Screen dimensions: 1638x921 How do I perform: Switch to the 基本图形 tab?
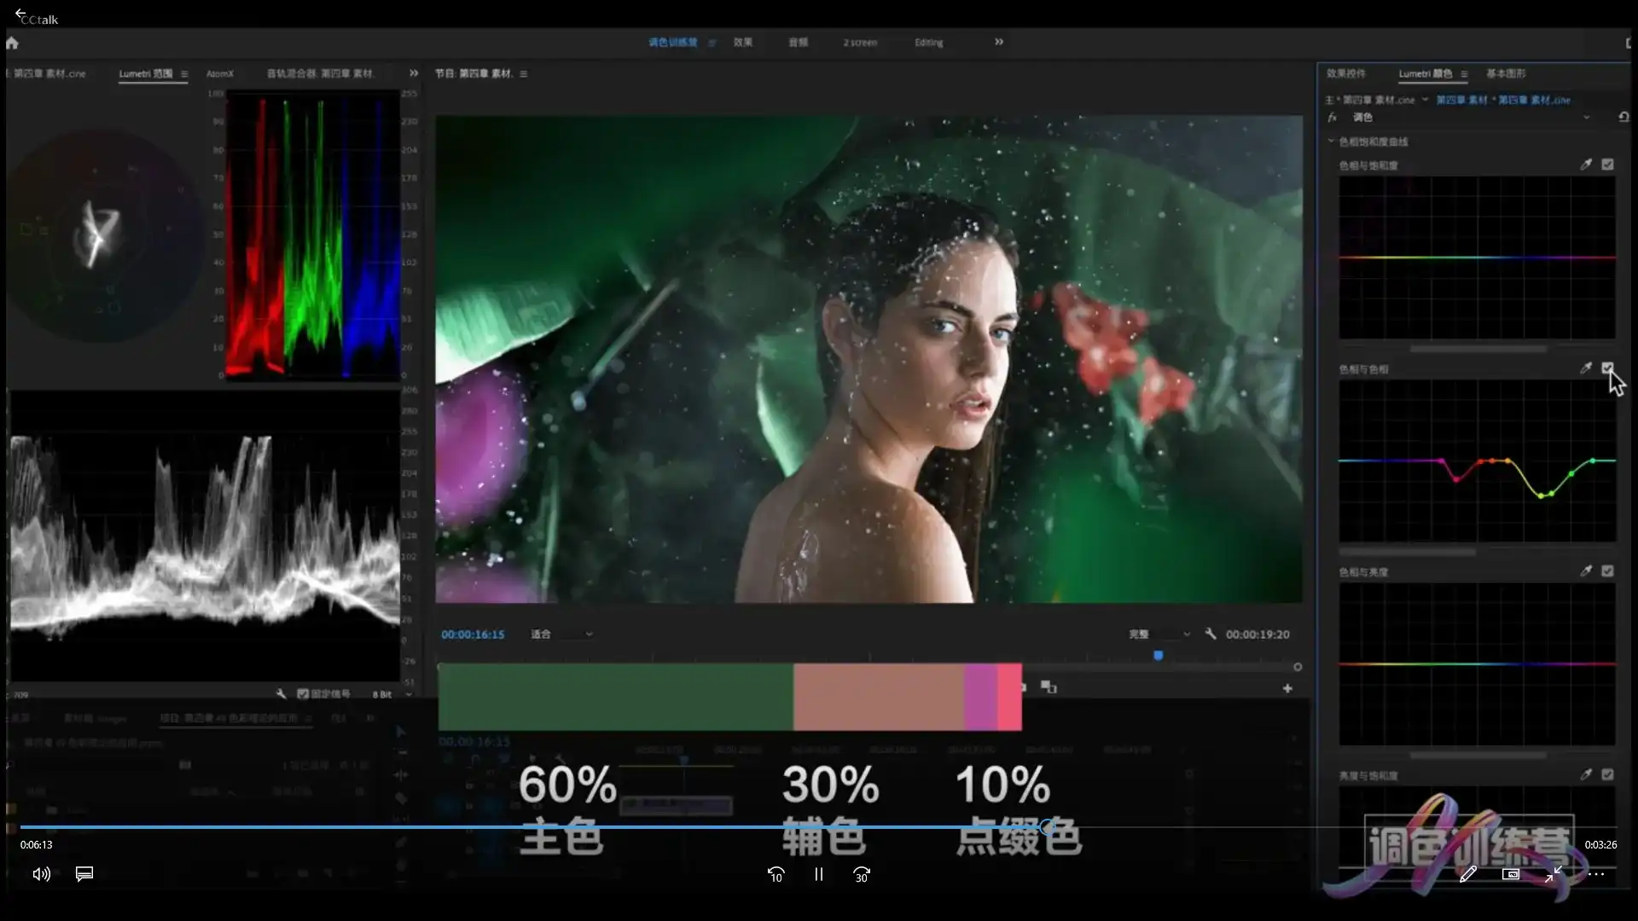[x=1506, y=73]
